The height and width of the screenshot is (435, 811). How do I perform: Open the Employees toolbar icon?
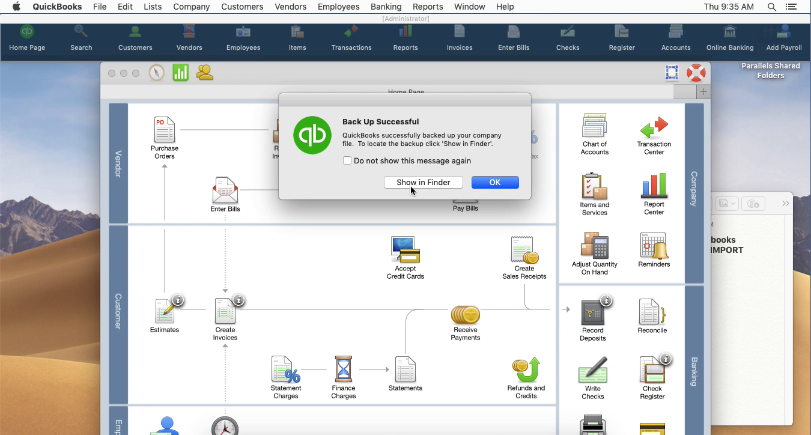tap(243, 38)
